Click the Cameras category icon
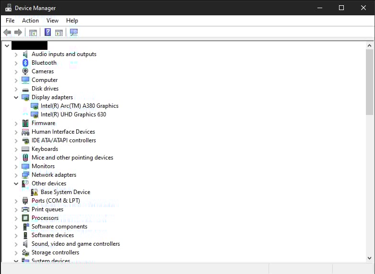The height and width of the screenshot is (274, 375). pos(25,71)
